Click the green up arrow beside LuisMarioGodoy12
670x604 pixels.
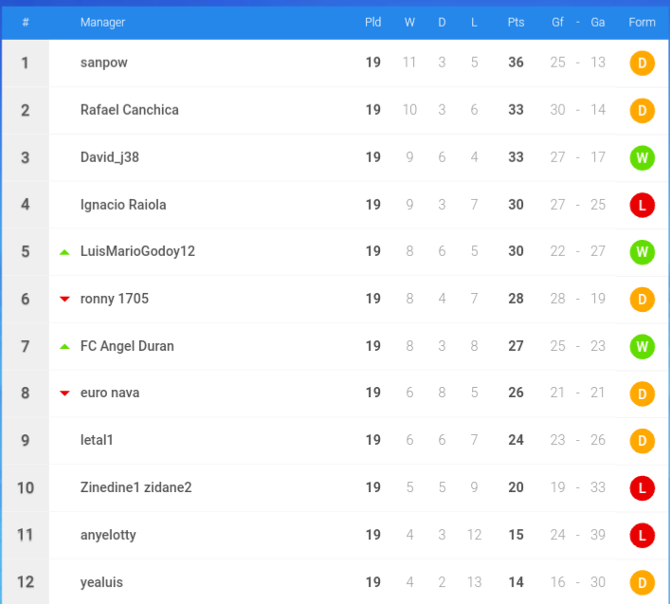tap(64, 252)
